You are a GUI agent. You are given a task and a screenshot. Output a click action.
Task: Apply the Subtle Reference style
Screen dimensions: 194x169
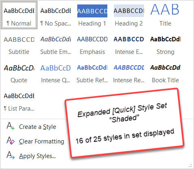[x=92, y=74]
